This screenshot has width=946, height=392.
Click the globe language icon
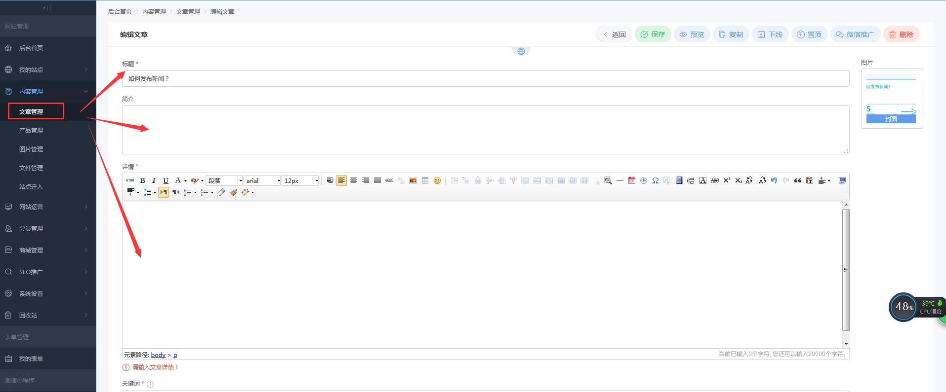click(521, 51)
